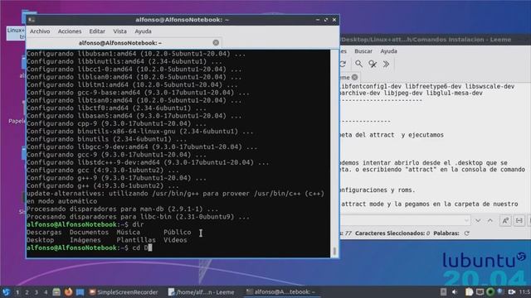
Task: Click the removable media tray icon
Action: click(x=443, y=292)
